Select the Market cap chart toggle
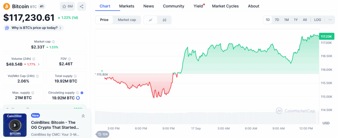The width and height of the screenshot is (338, 138). click(x=127, y=20)
